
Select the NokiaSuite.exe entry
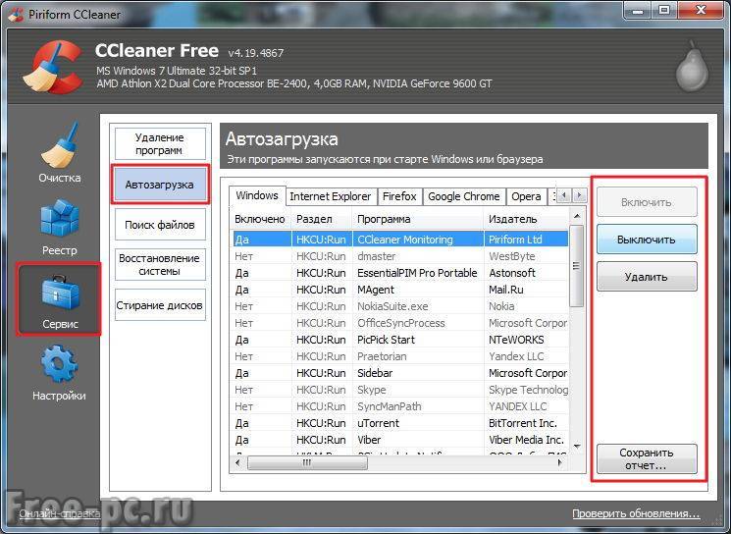pyautogui.click(x=399, y=306)
